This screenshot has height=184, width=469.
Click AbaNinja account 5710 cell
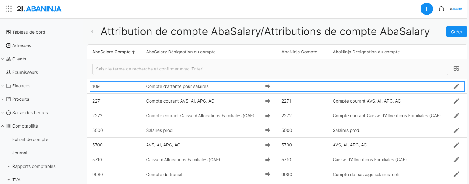click(286, 160)
